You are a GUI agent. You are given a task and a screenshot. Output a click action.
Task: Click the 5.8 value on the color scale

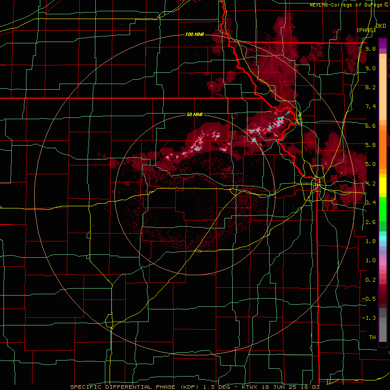370,145
